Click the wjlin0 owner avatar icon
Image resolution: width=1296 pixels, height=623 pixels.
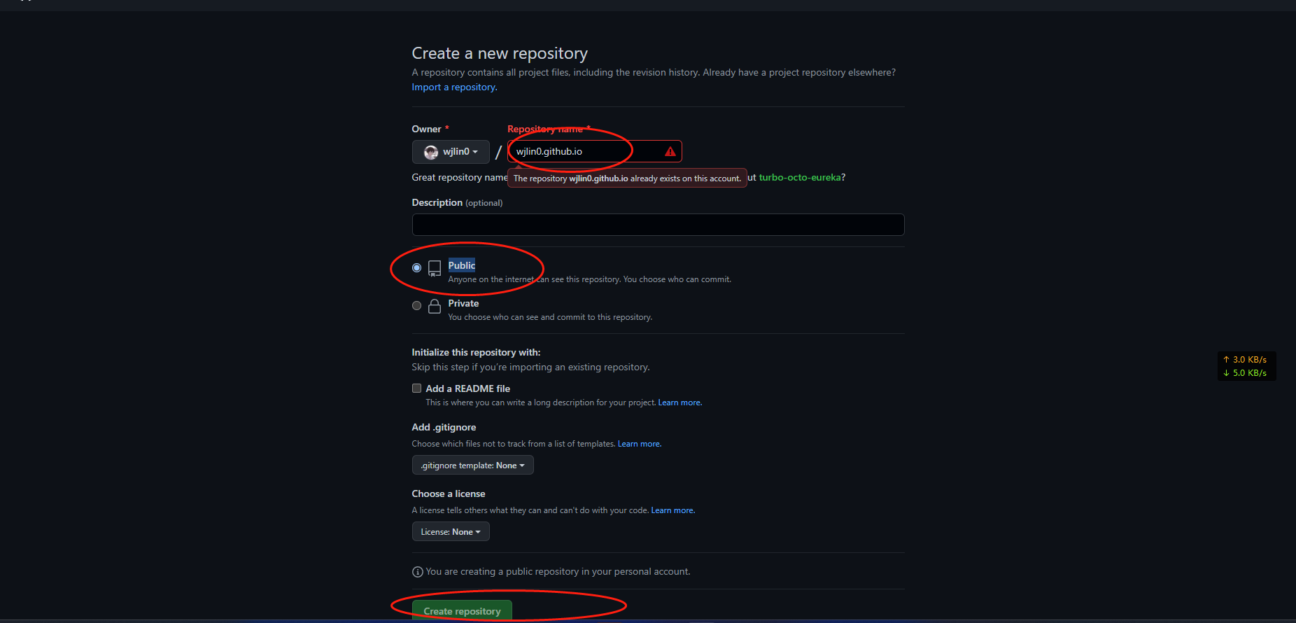[431, 152]
